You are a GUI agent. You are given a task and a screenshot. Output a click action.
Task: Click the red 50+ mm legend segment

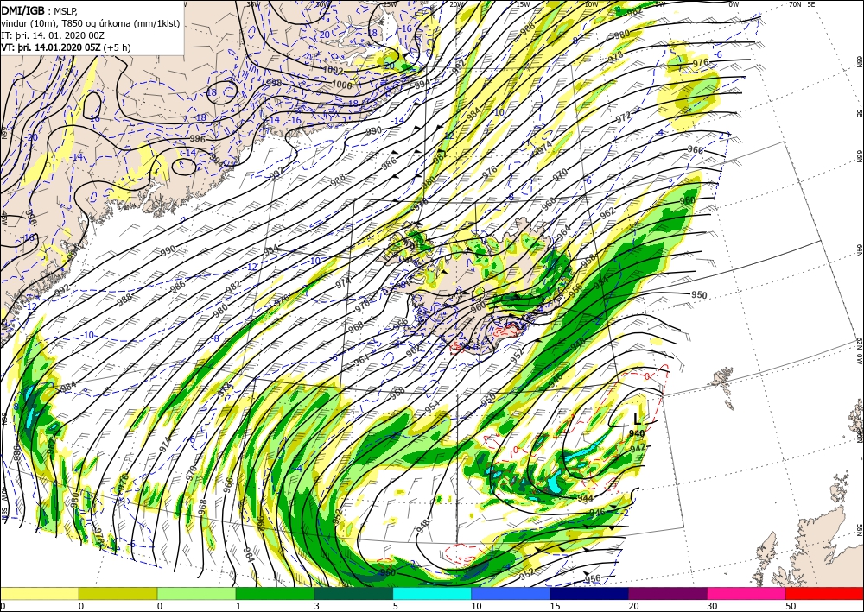[x=824, y=593]
